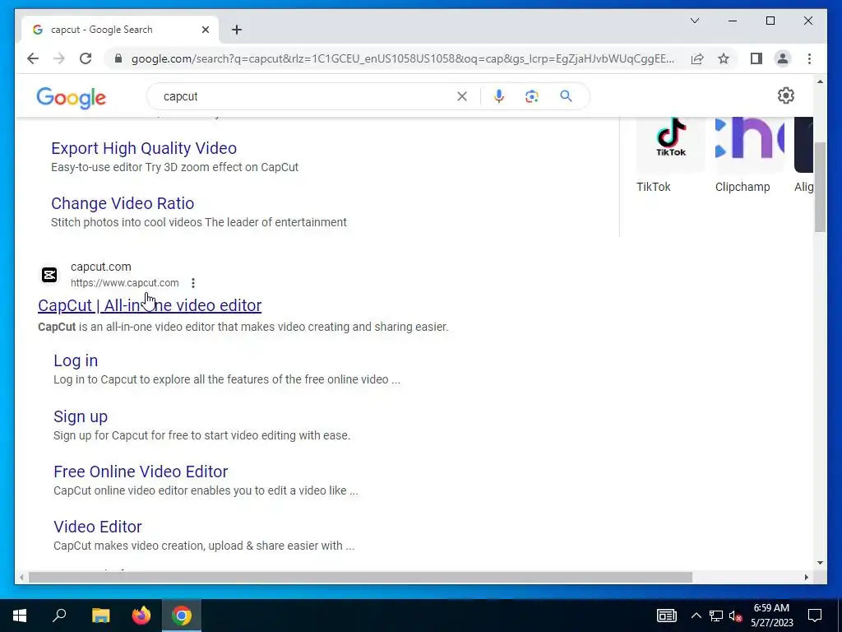
Task: Show hidden system tray icons
Action: pyautogui.click(x=696, y=616)
